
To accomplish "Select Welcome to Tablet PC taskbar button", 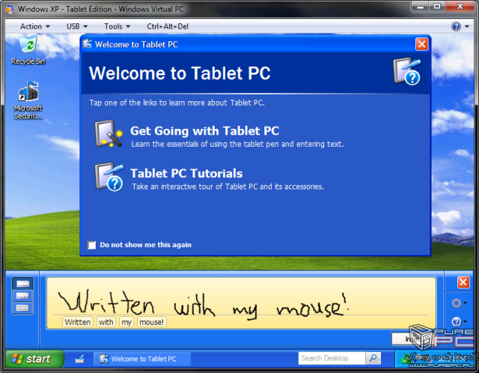I will pos(142,359).
